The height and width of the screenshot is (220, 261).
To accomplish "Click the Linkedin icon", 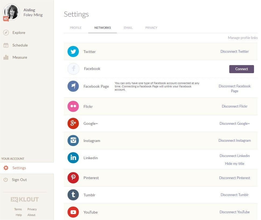I will pos(73,158).
